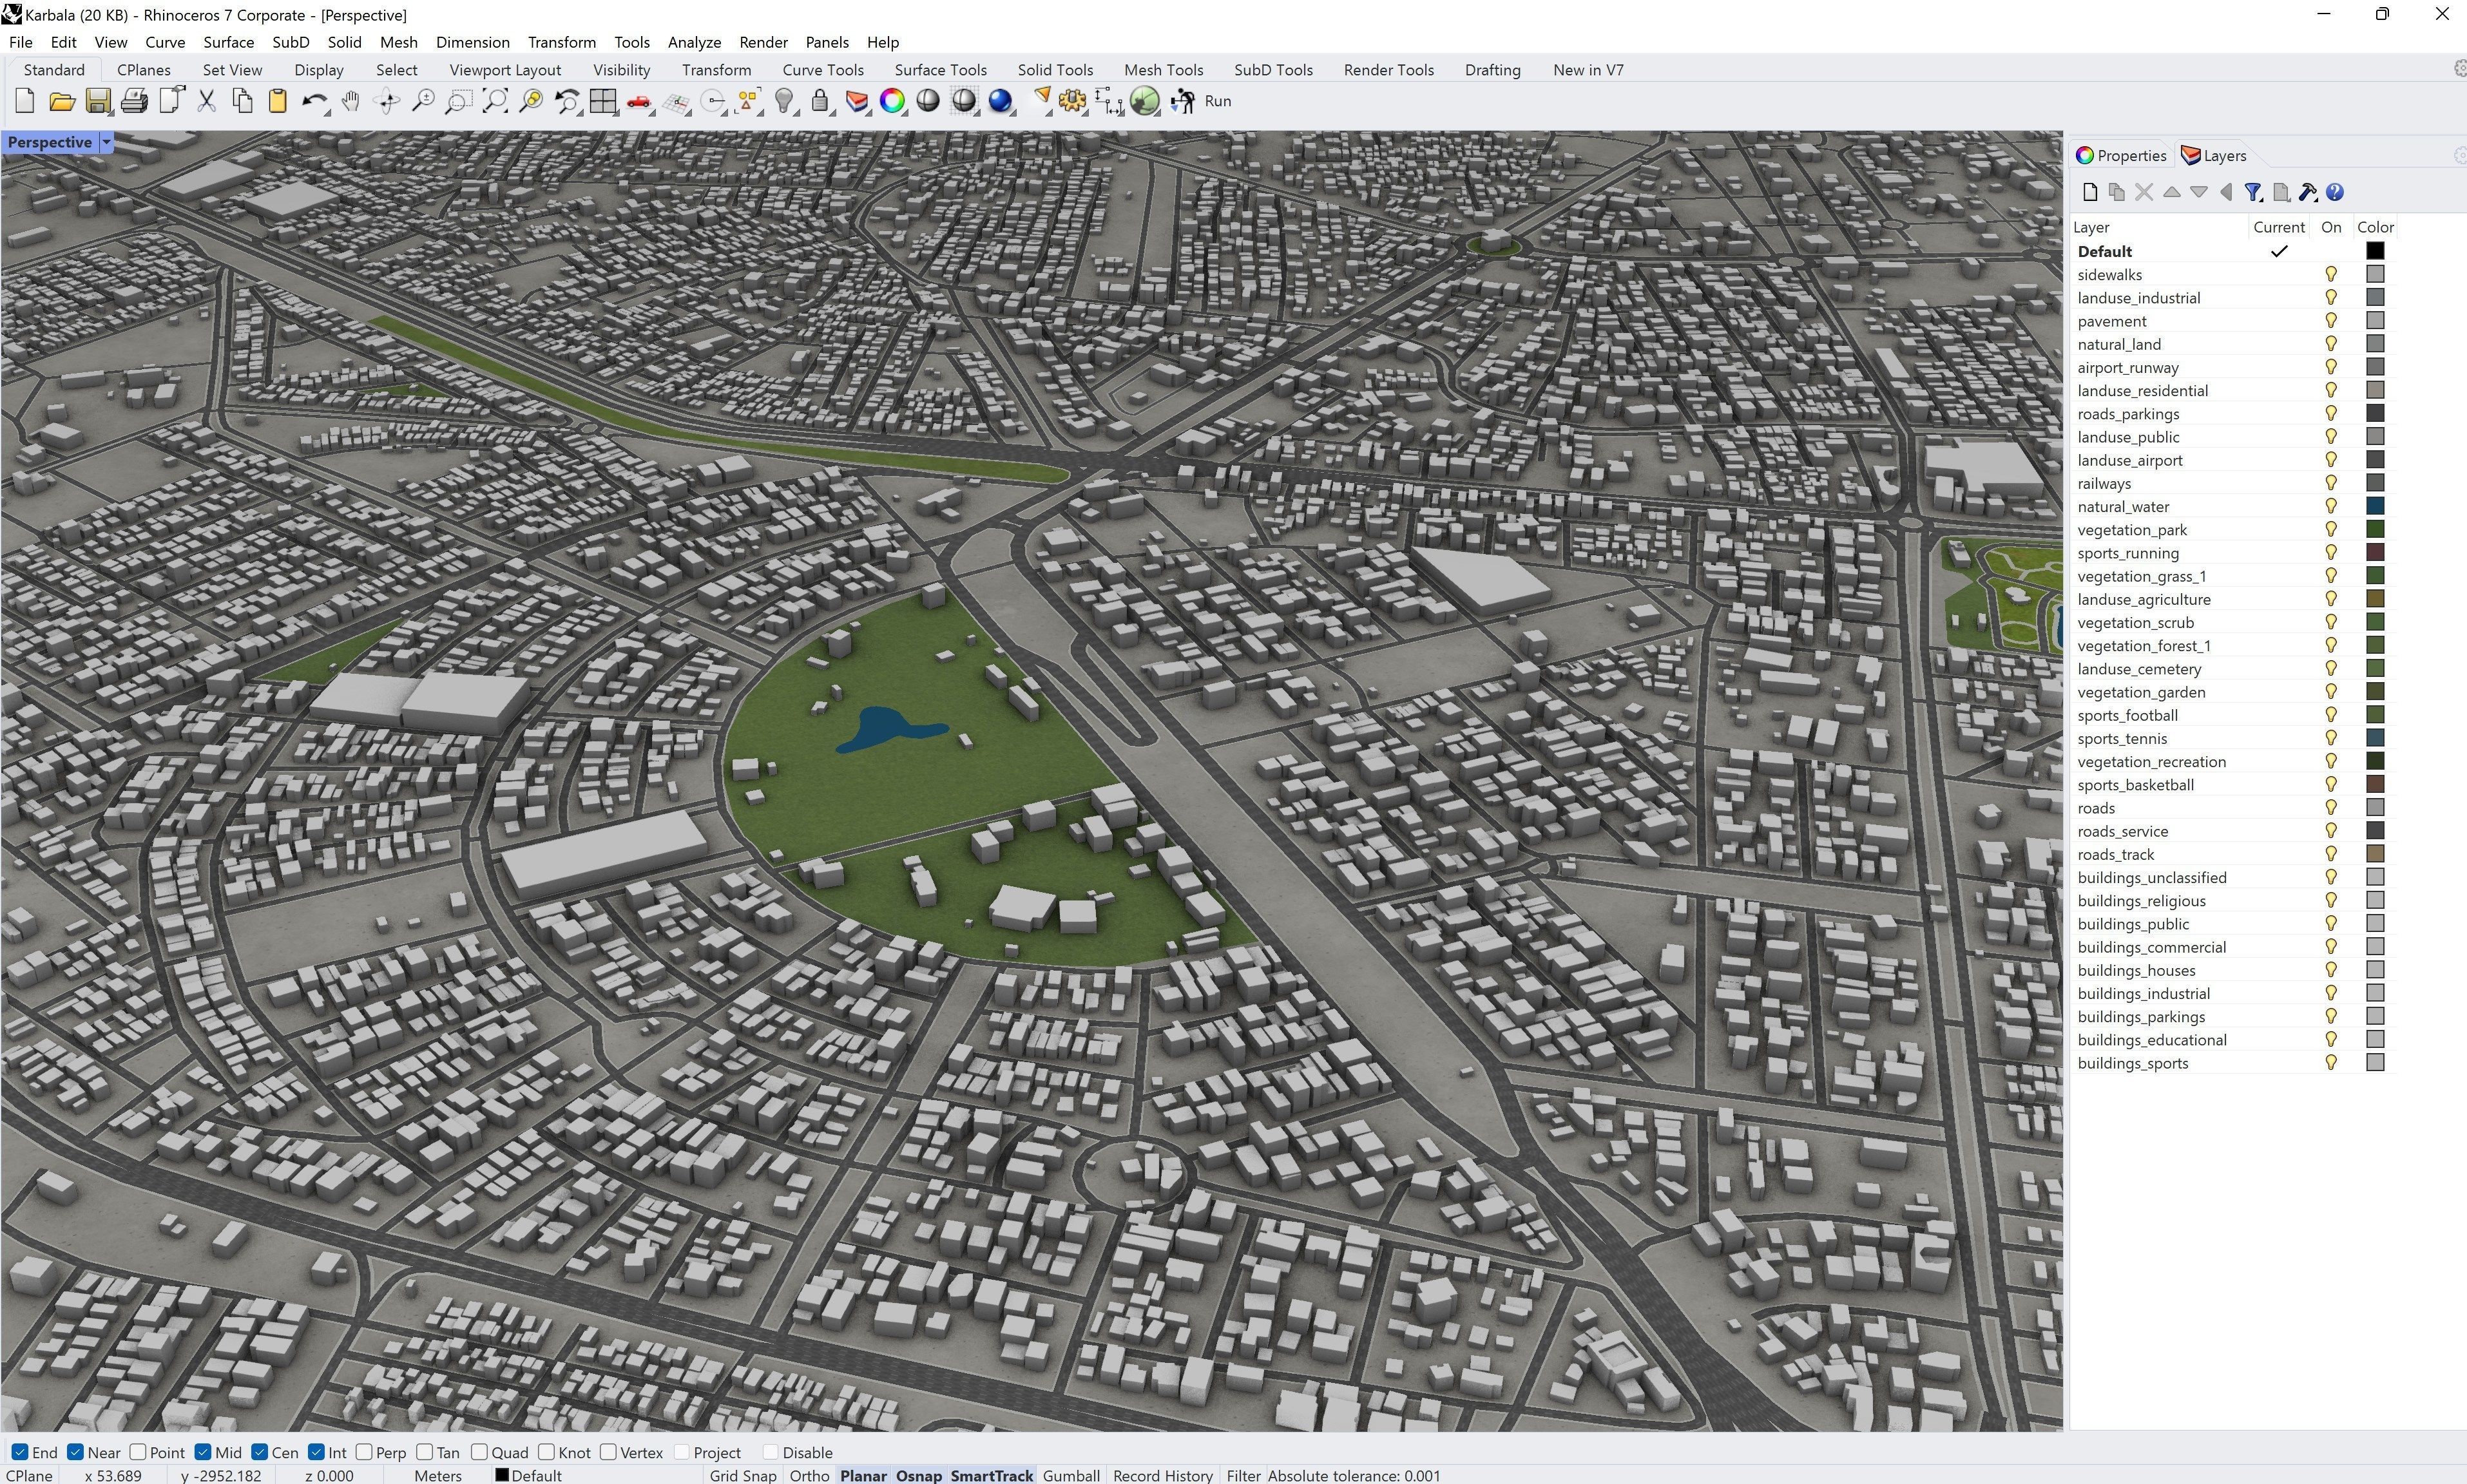Click the Meters units status field
This screenshot has width=2467, height=1484.
tap(438, 1475)
